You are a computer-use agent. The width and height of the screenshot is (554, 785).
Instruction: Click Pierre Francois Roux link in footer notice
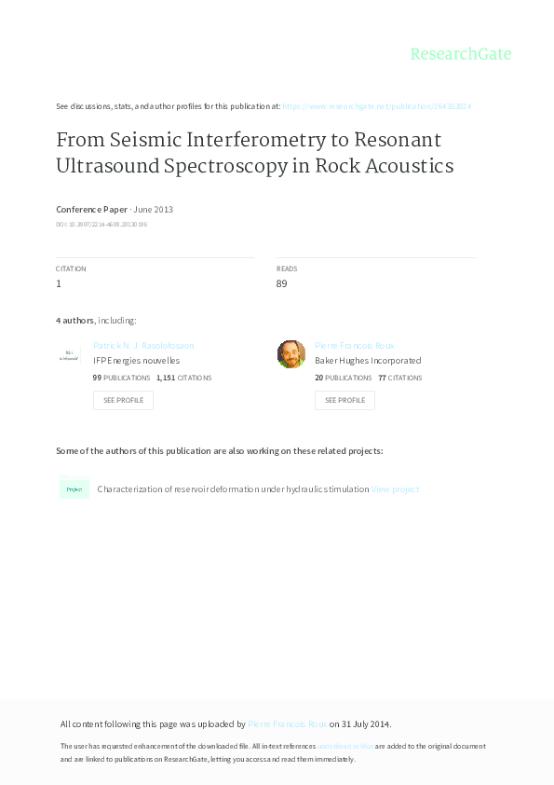(x=286, y=723)
